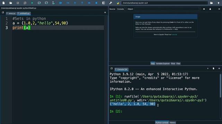Switch to the Help pane tab

click(153, 64)
